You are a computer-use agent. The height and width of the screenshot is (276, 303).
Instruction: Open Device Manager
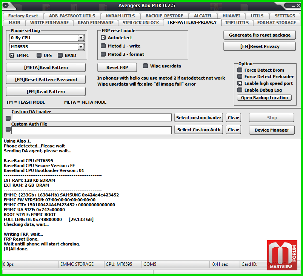coord(272,130)
